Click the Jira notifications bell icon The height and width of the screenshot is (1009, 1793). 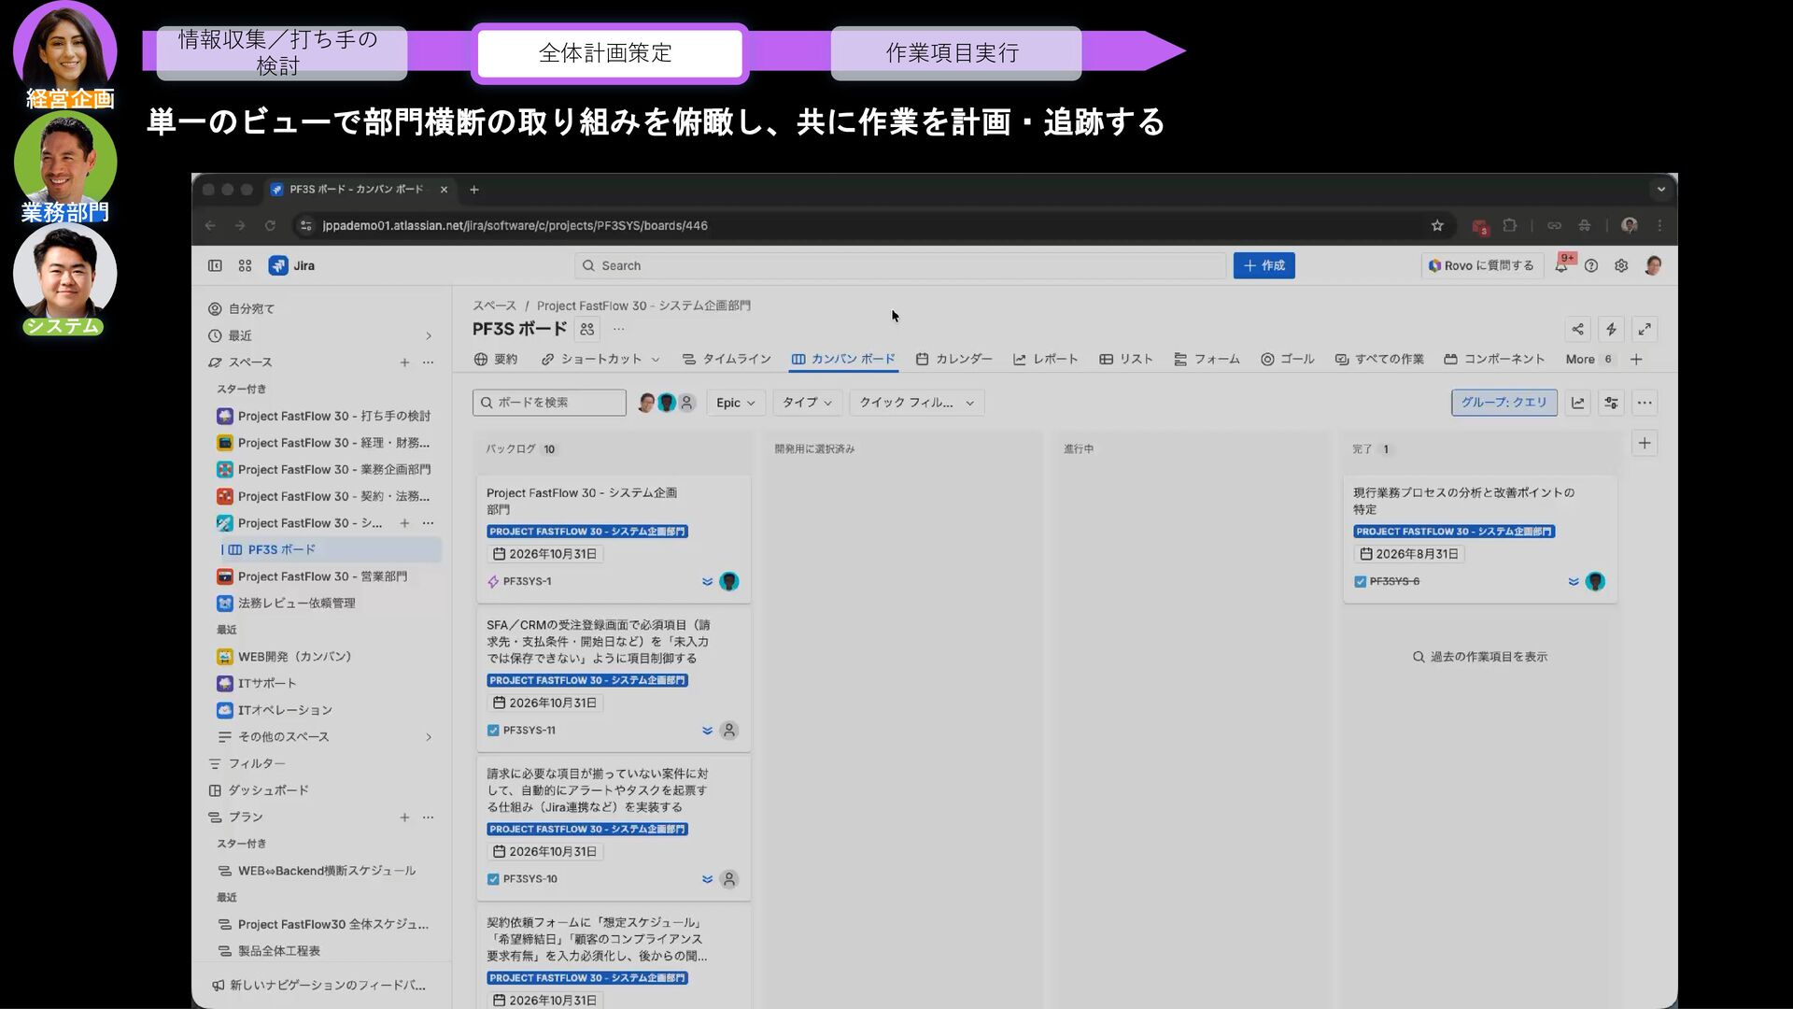pyautogui.click(x=1561, y=266)
